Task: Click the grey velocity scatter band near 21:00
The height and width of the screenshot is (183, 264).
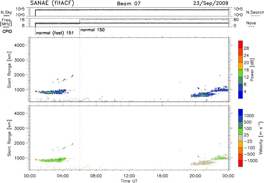Action: pyautogui.click(x=204, y=163)
